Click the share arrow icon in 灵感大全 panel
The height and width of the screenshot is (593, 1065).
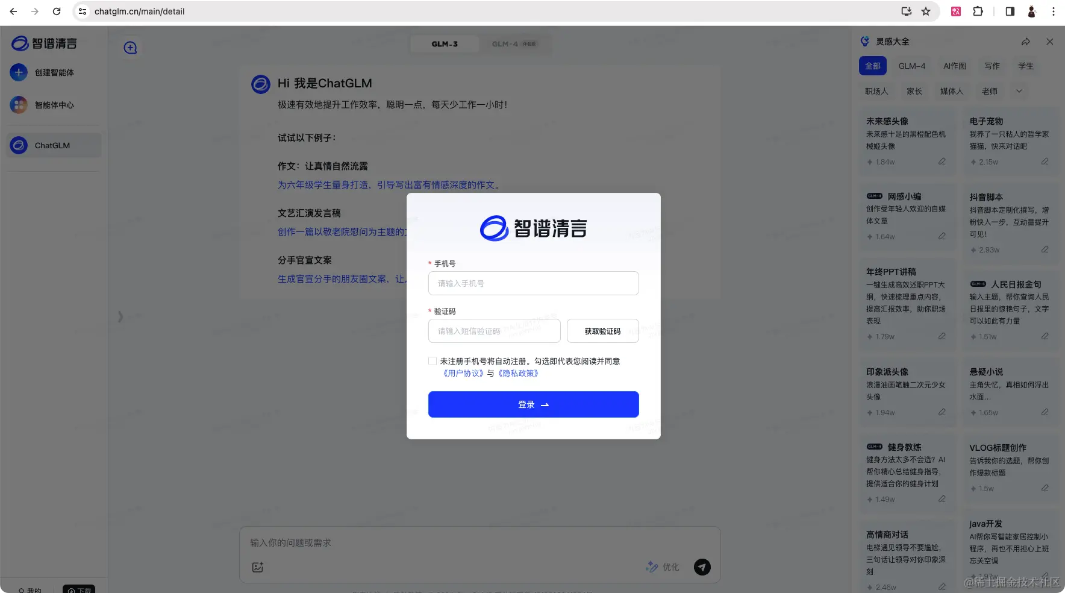tap(1026, 42)
